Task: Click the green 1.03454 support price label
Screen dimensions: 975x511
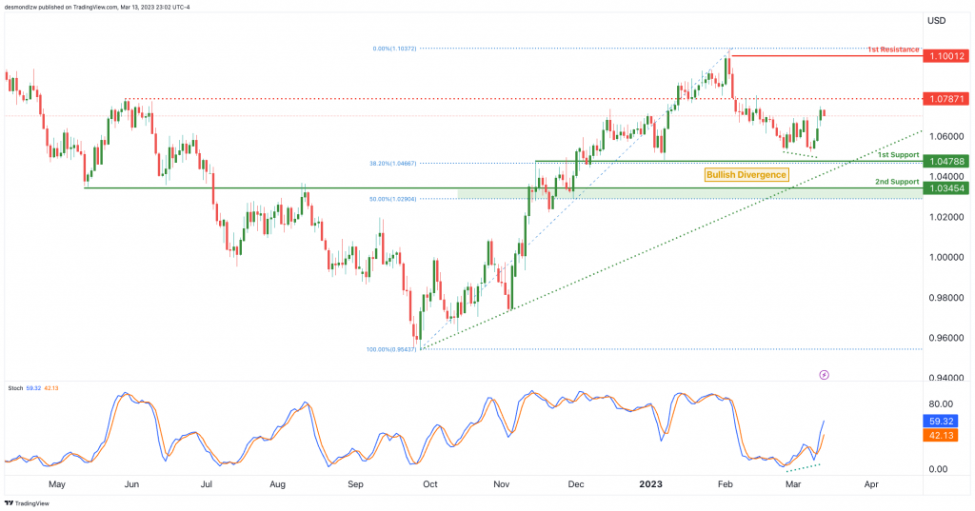Action: pyautogui.click(x=946, y=187)
